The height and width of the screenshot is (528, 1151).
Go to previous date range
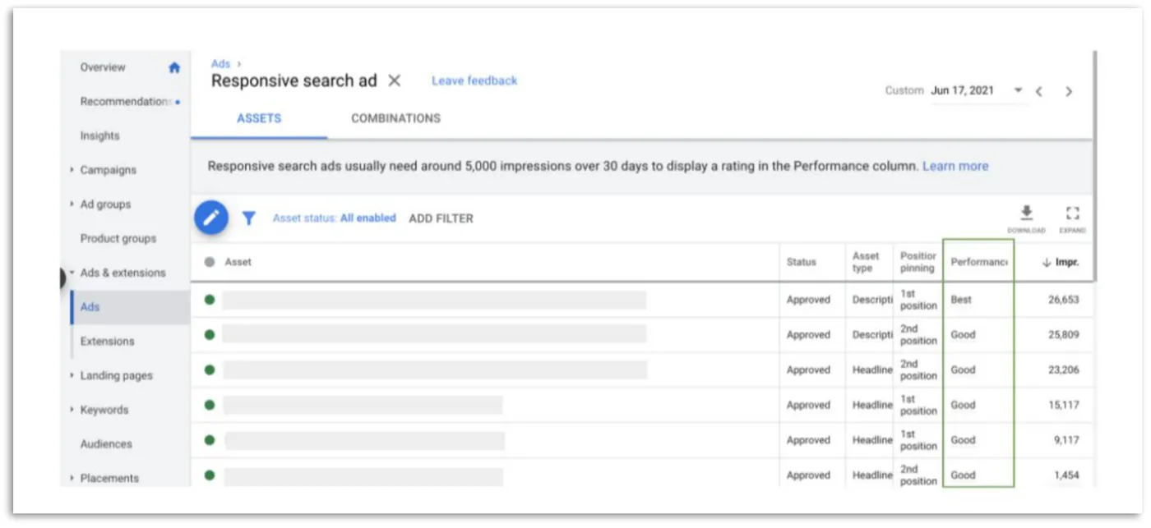[1039, 91]
